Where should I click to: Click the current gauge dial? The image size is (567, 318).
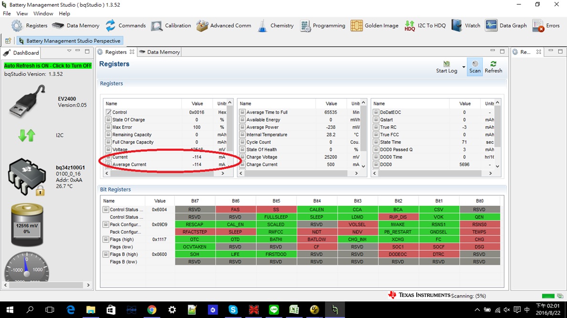tap(26, 267)
